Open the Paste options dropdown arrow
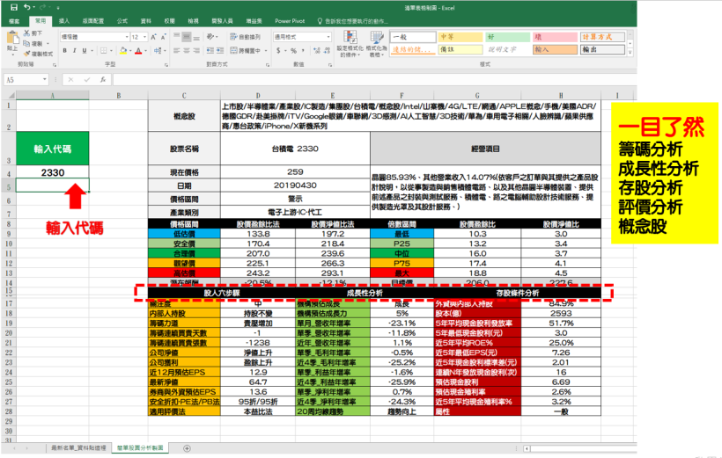 click(12, 55)
